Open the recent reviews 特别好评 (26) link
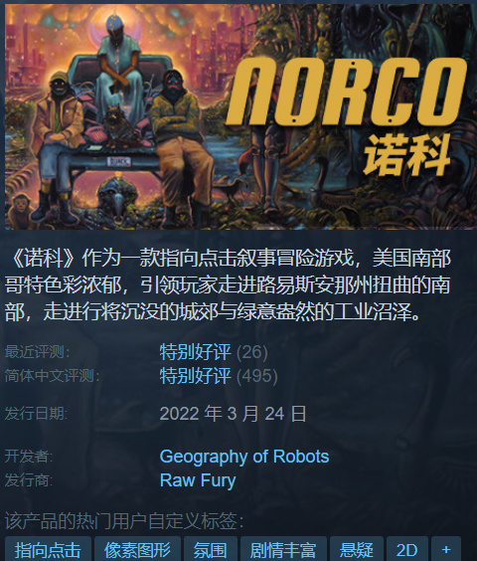Viewport: 477px width, 561px height. [214, 352]
